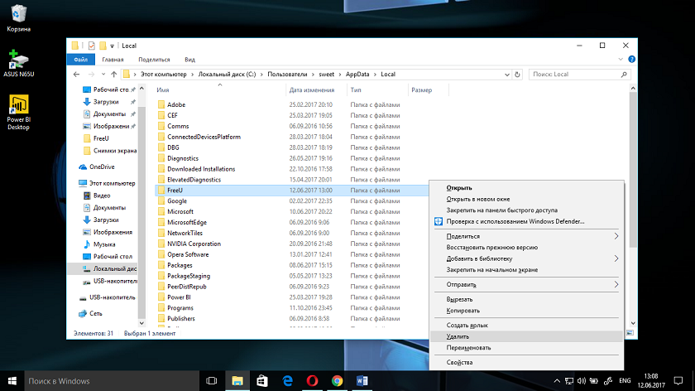The image size is (695, 391).
Task: Select the Google folder
Action: (177, 201)
